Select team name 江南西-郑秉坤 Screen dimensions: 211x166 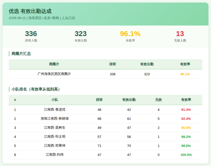coord(55,146)
